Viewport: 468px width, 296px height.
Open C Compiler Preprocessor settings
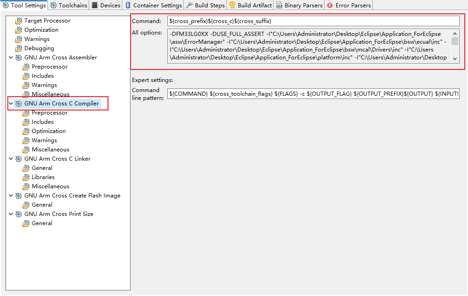pos(50,113)
